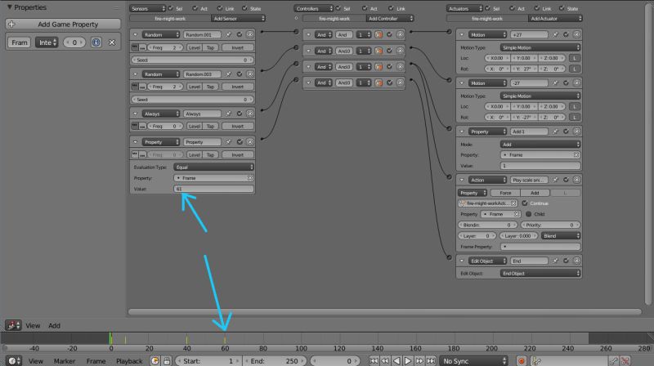This screenshot has width=654, height=366.
Task: Toggle Actuators Sel checkbox
Action: point(487,8)
